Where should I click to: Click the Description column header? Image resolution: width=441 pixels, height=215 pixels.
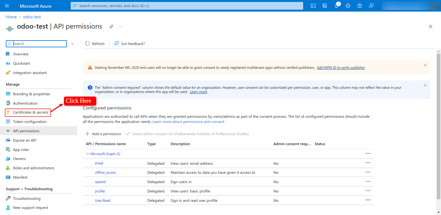(x=180, y=144)
